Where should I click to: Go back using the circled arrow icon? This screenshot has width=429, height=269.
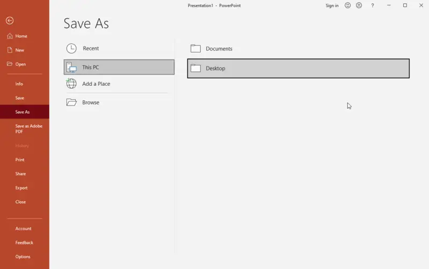10,20
